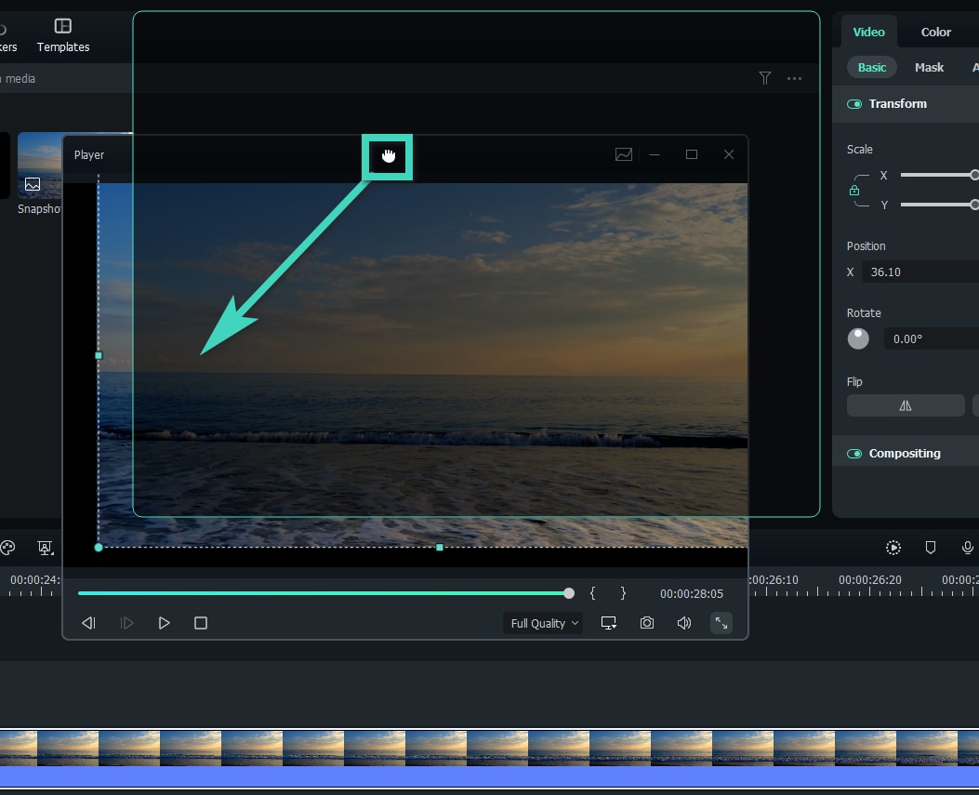Click the Rotate value field 0.00°
Screen dimensions: 979x795
[931, 339]
